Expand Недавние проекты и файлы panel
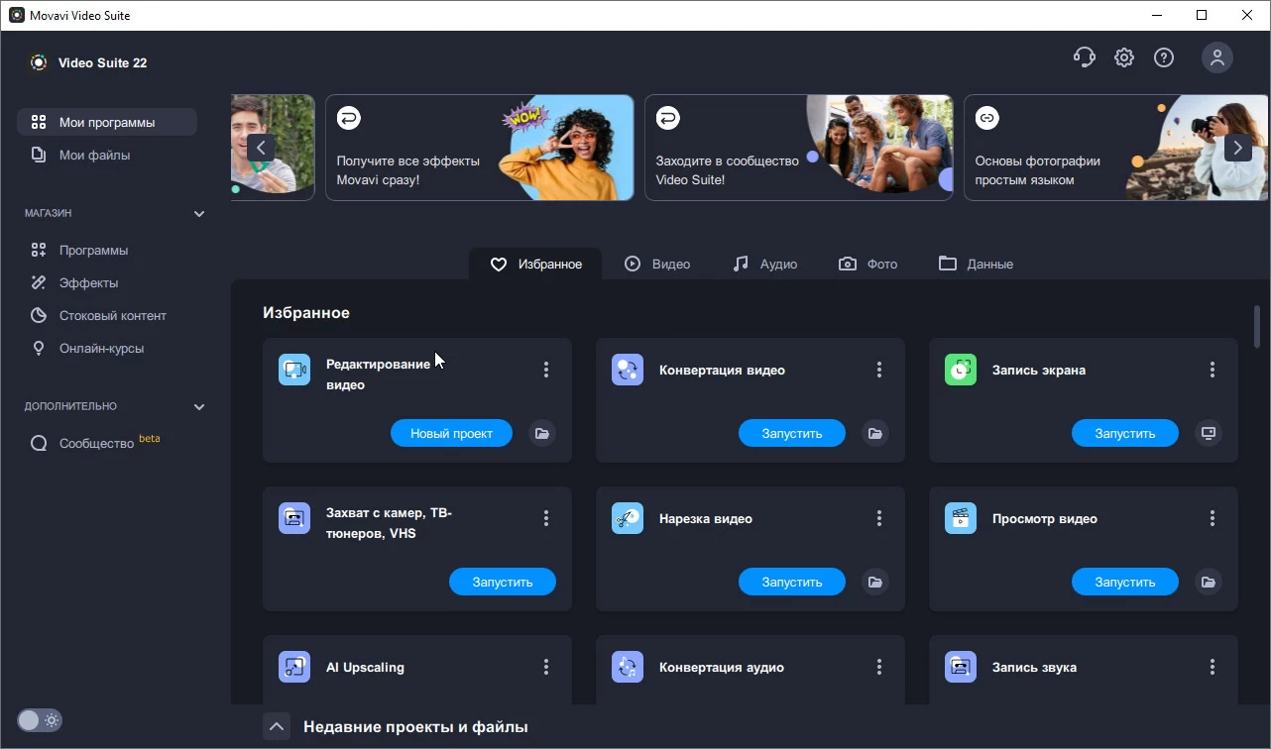This screenshot has width=1271, height=749. pos(277,726)
